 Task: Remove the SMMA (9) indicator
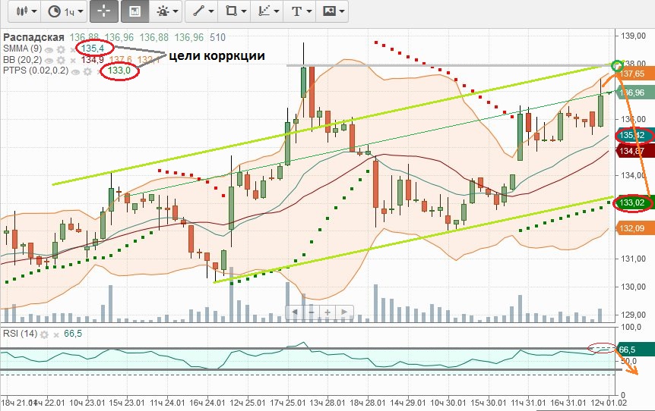[x=72, y=50]
